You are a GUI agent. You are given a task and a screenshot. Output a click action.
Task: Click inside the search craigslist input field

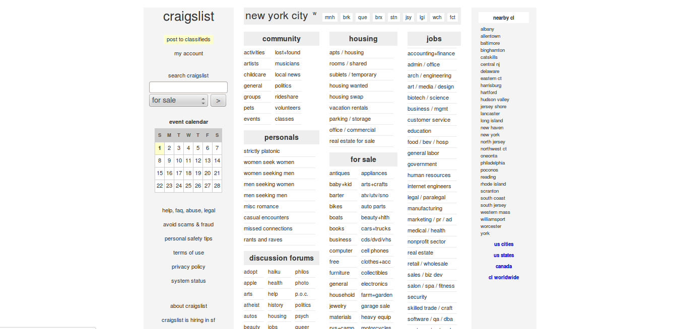(x=188, y=87)
